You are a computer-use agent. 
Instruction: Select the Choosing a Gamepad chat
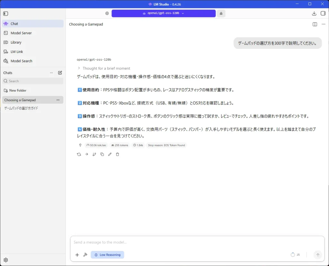coord(33,100)
